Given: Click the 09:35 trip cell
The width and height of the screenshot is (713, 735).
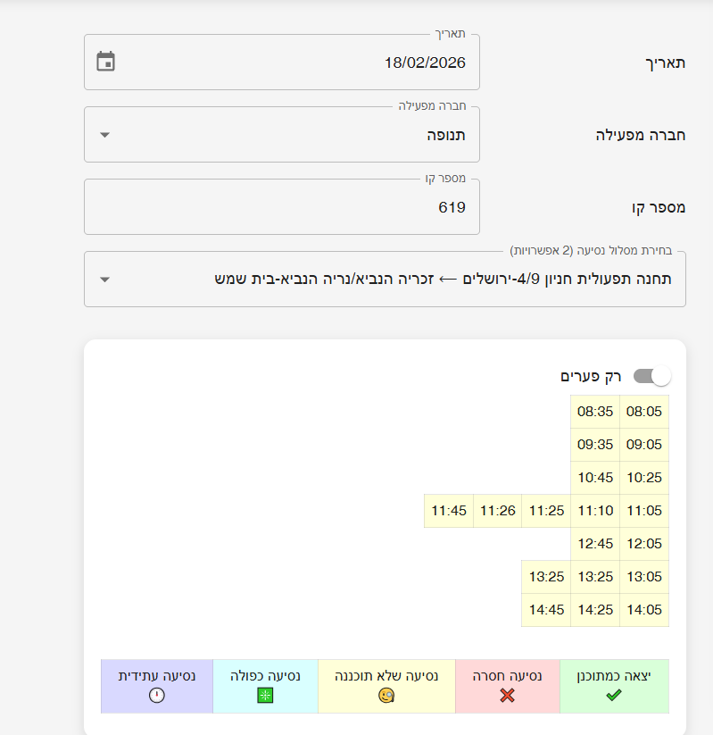Looking at the screenshot, I should click(x=595, y=445).
